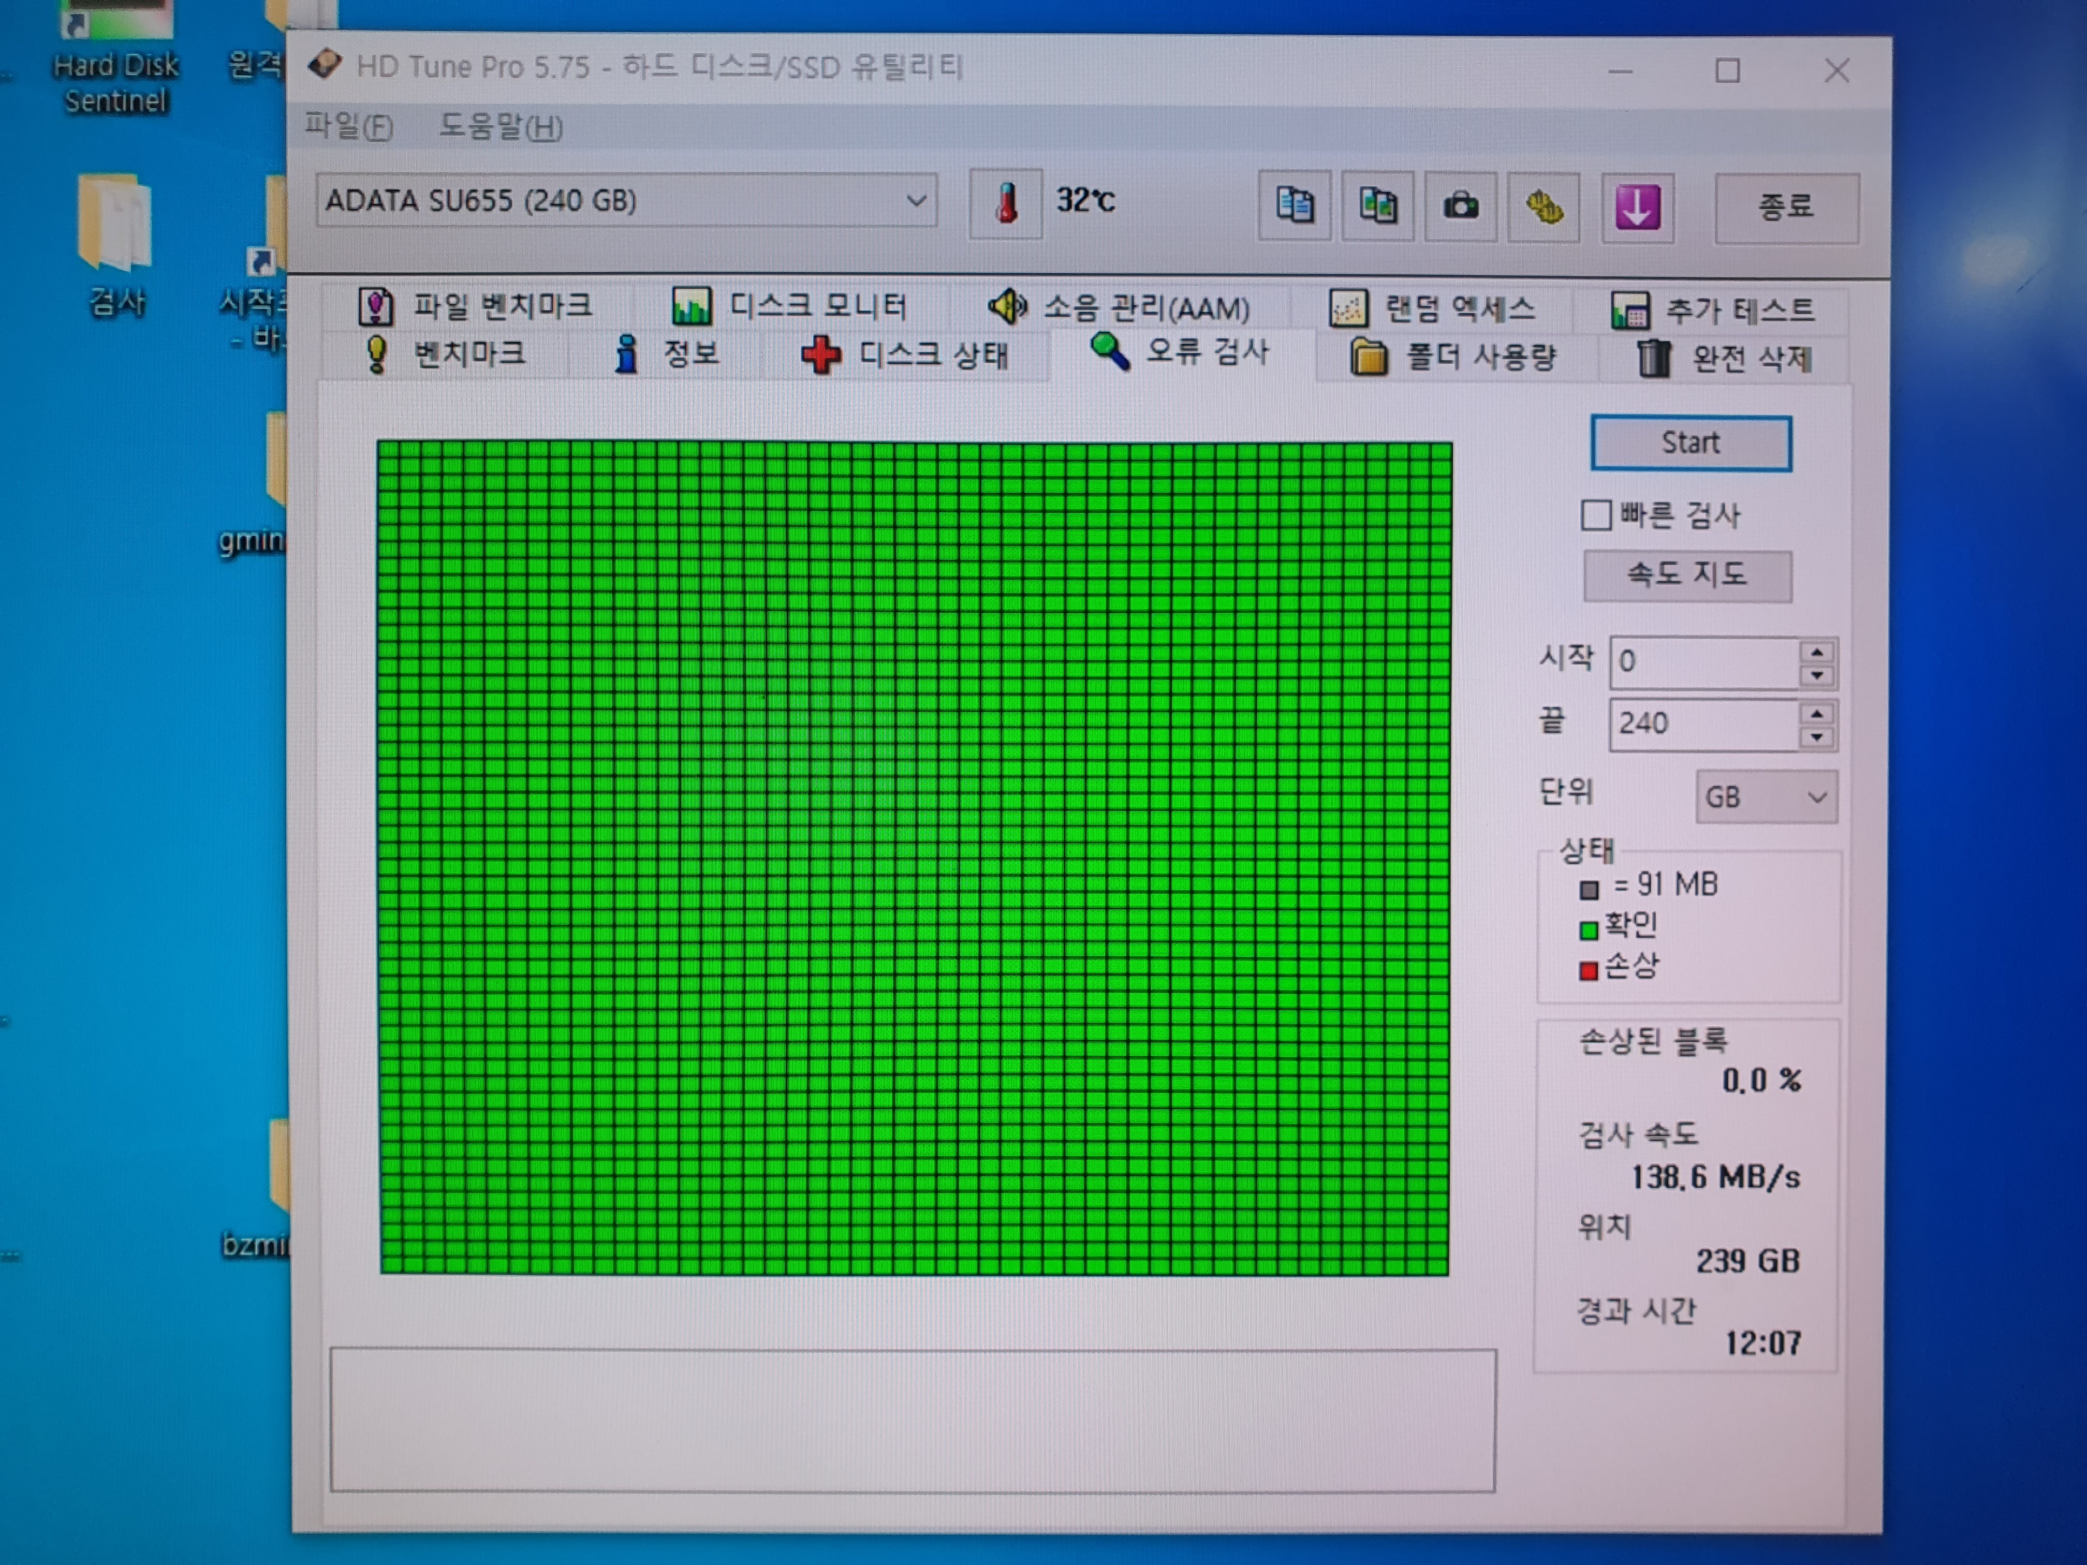Open Hard Disk Sentinel desktop shortcut

(116, 58)
